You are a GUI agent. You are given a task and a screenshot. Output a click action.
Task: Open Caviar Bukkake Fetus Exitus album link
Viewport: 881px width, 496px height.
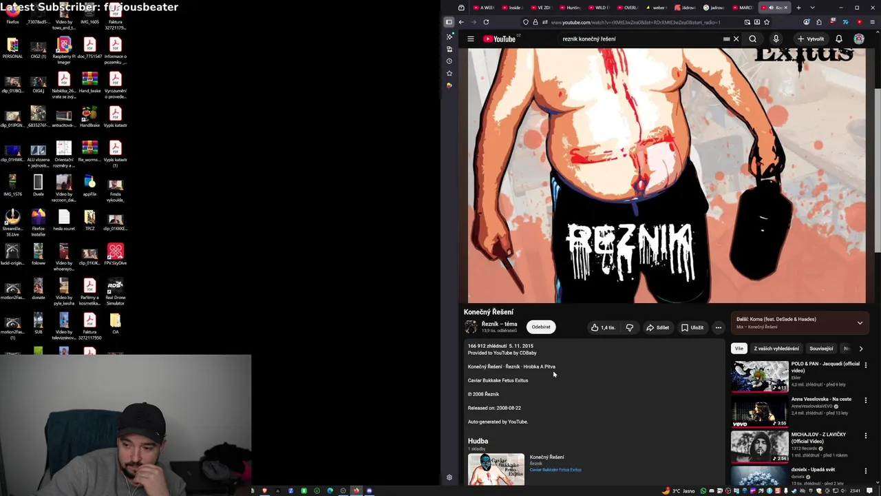coord(555,470)
